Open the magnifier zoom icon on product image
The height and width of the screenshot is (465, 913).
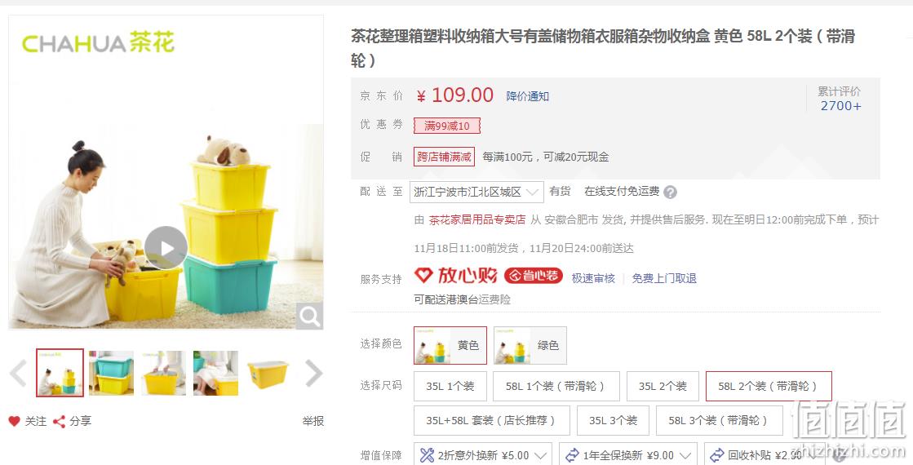coord(309,317)
